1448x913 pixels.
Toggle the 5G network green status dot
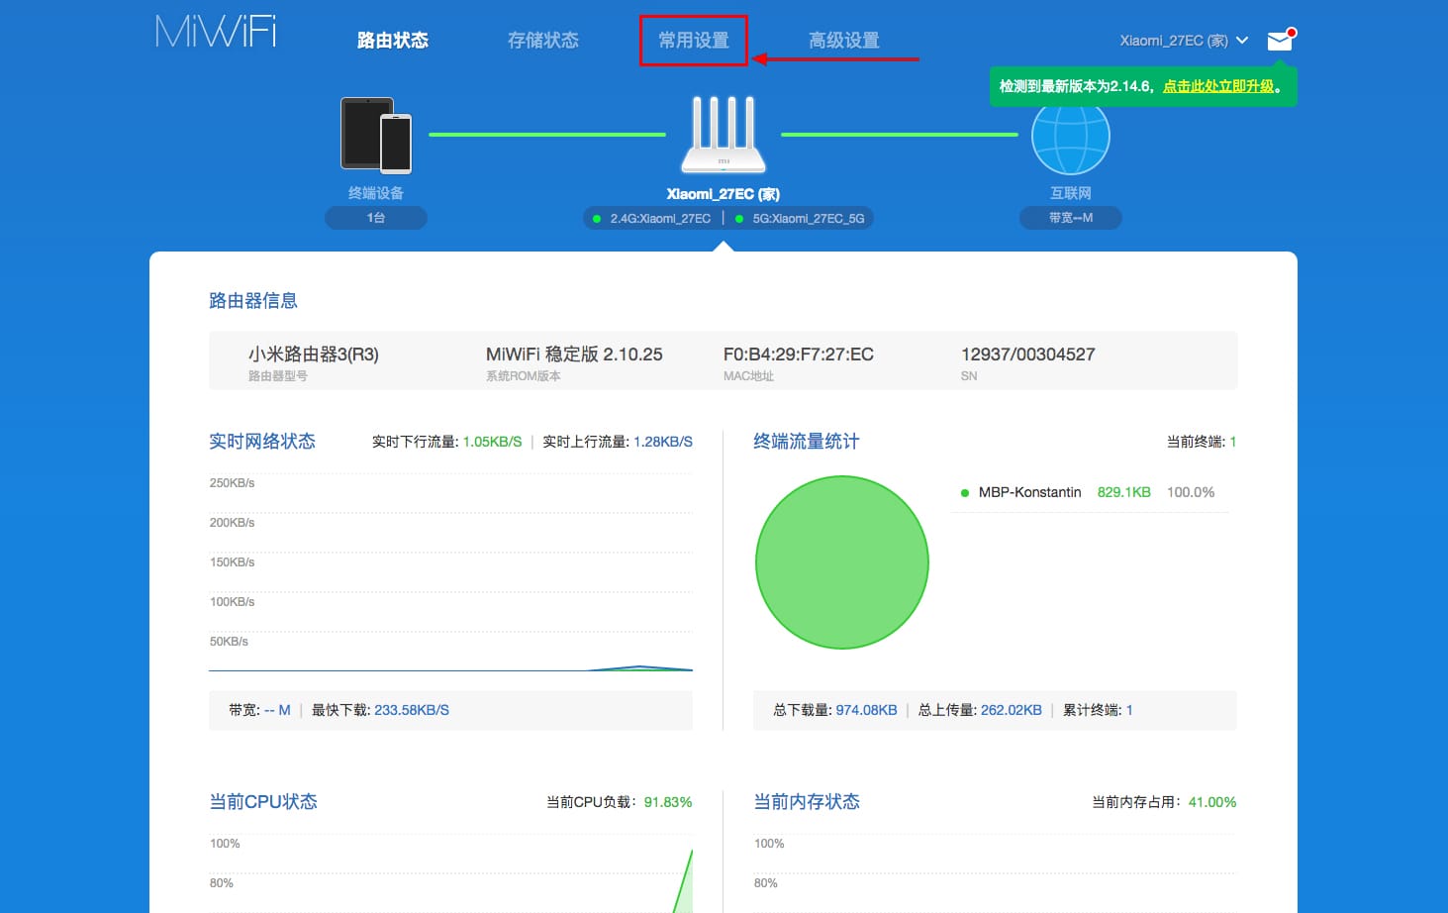tap(739, 218)
